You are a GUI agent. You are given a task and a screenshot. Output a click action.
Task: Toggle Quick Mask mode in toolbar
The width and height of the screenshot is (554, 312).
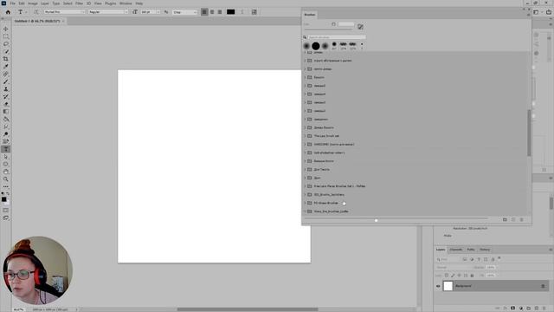pyautogui.click(x=6, y=210)
